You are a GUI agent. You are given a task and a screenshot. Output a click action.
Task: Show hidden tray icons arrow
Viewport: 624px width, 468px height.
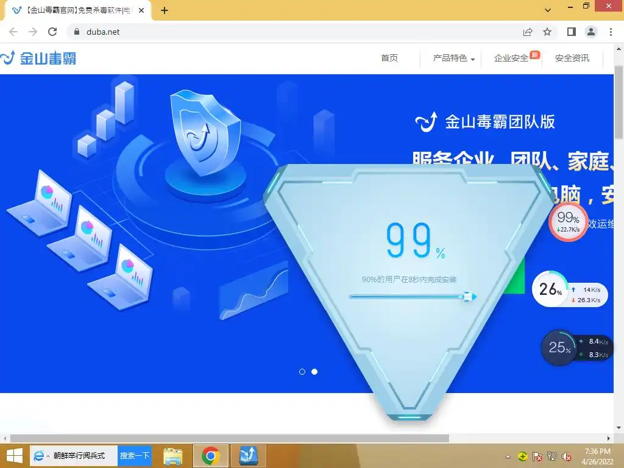508,456
